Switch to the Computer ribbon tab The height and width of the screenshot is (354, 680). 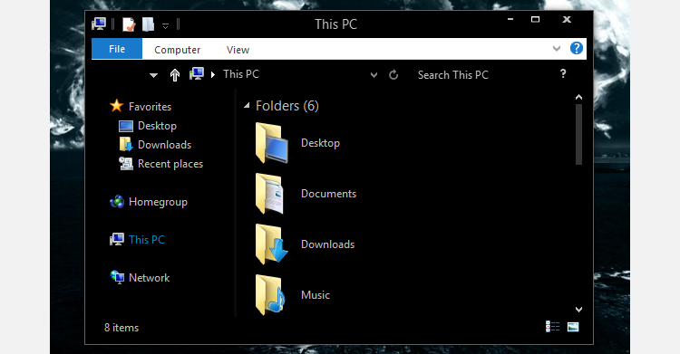[178, 50]
